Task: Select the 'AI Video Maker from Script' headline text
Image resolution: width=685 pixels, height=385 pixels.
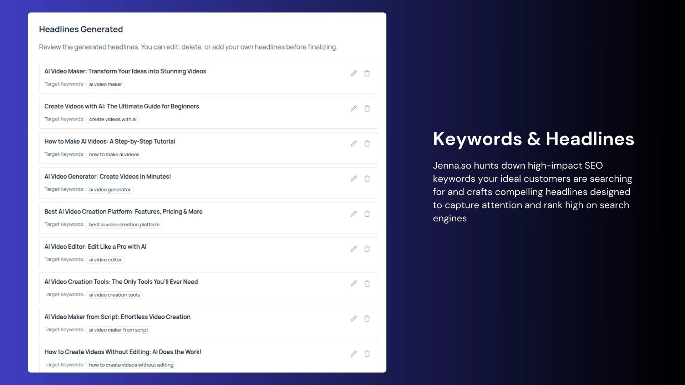Action: point(117,317)
